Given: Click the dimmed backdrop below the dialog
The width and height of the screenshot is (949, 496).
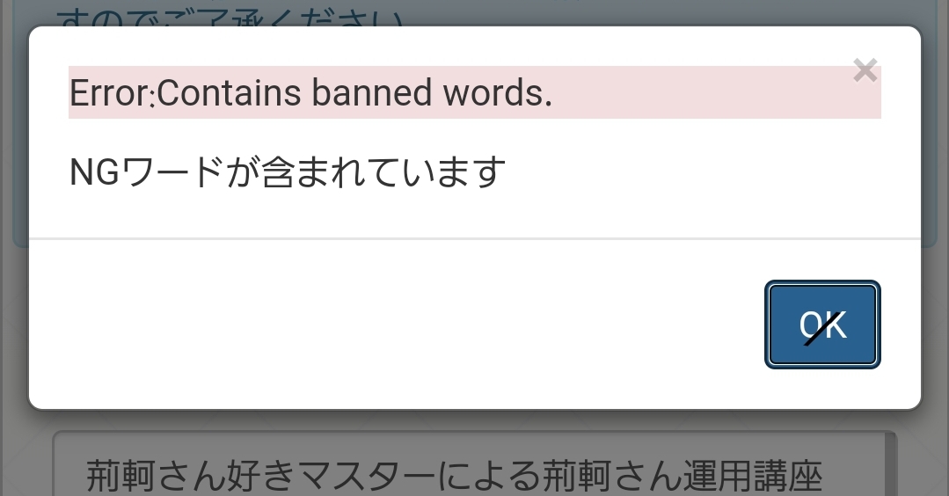Looking at the screenshot, I should tap(475, 419).
